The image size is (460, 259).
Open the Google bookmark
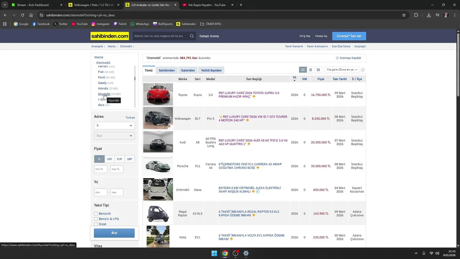(21, 24)
